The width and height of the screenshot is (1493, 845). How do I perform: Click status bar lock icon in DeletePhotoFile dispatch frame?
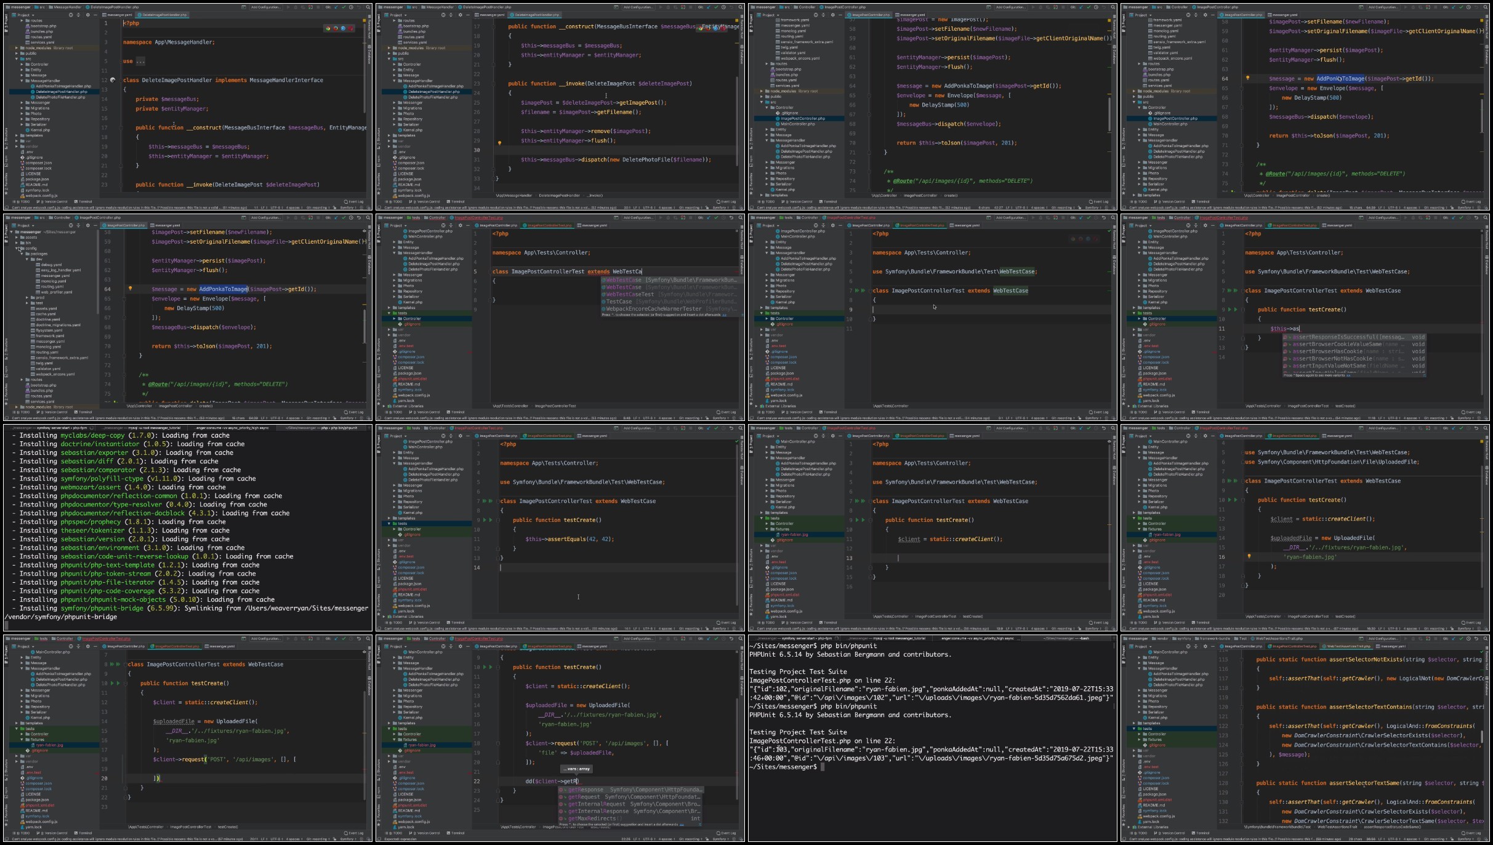pyautogui.click(x=707, y=207)
